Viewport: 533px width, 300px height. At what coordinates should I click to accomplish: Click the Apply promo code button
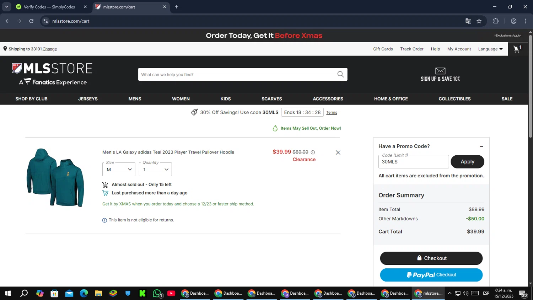click(467, 161)
